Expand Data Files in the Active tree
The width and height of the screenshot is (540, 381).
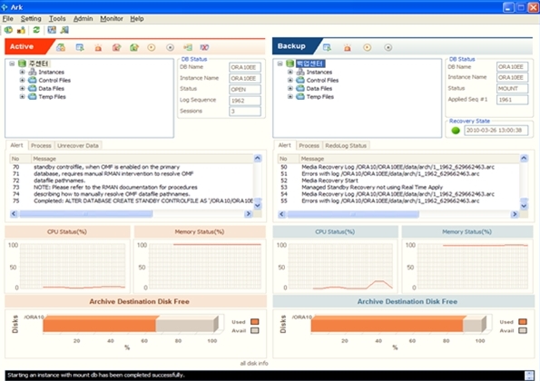click(x=22, y=89)
